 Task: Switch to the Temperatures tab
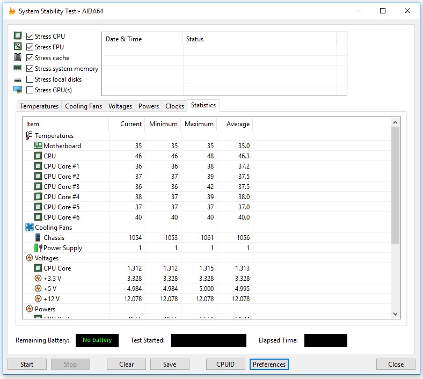click(39, 106)
